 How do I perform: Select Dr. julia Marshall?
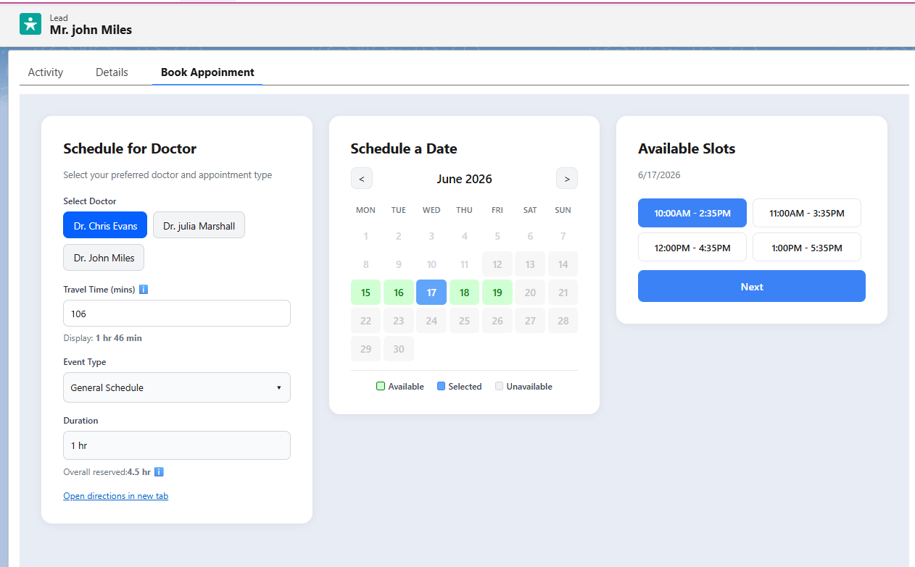(199, 225)
